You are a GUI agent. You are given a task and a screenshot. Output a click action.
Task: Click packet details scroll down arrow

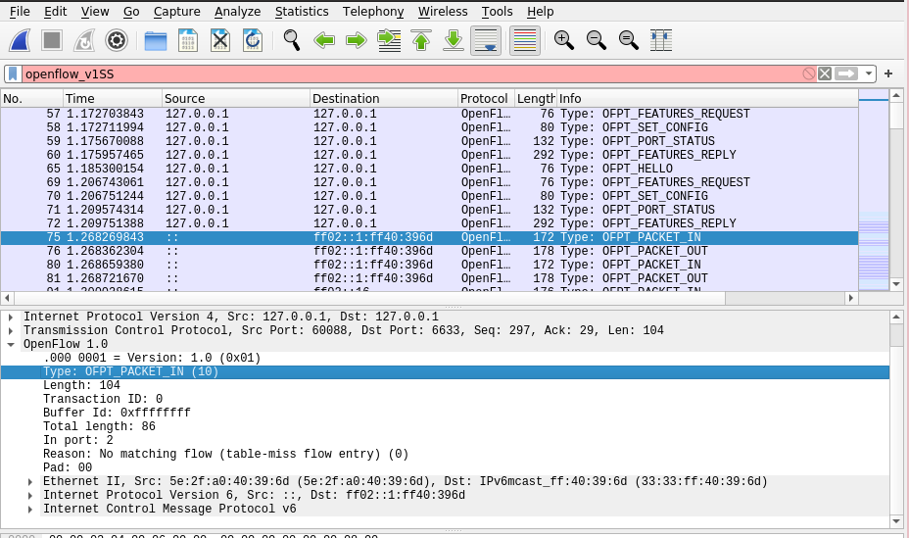[895, 521]
